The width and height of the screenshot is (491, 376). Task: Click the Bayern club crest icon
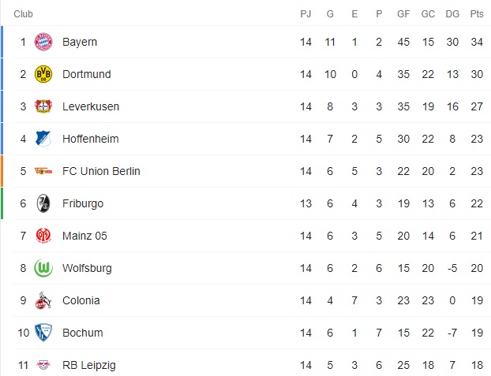[43, 42]
